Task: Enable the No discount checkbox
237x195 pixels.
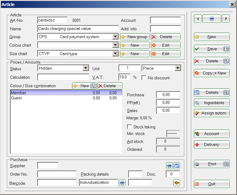Action: (x=144, y=78)
